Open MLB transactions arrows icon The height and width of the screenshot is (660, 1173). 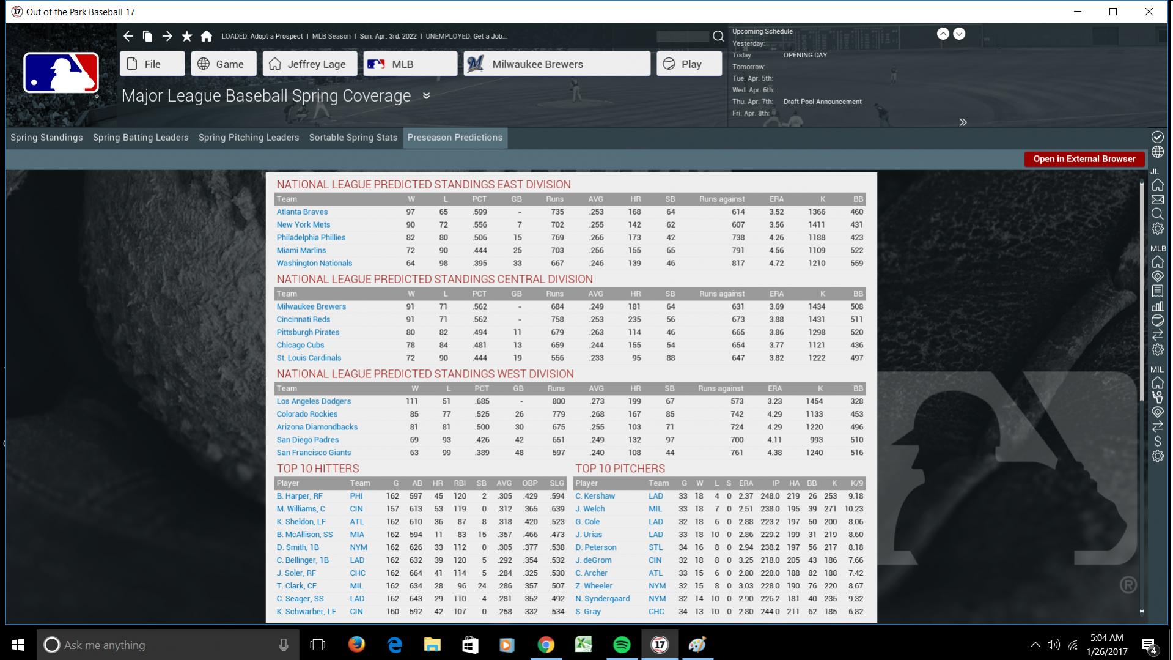pos(1157,335)
